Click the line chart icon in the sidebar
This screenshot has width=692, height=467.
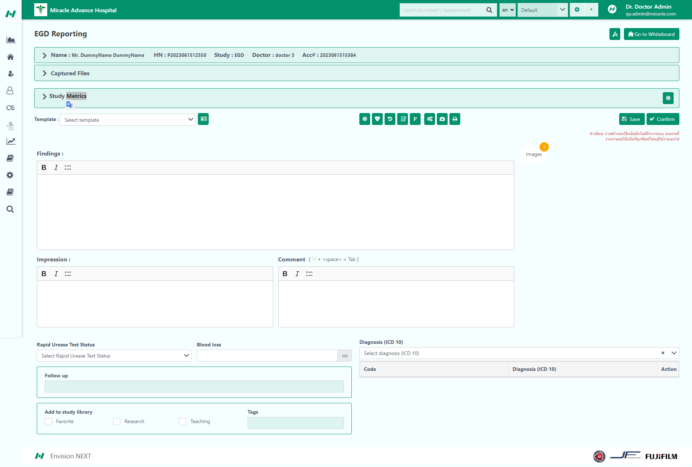tap(10, 142)
